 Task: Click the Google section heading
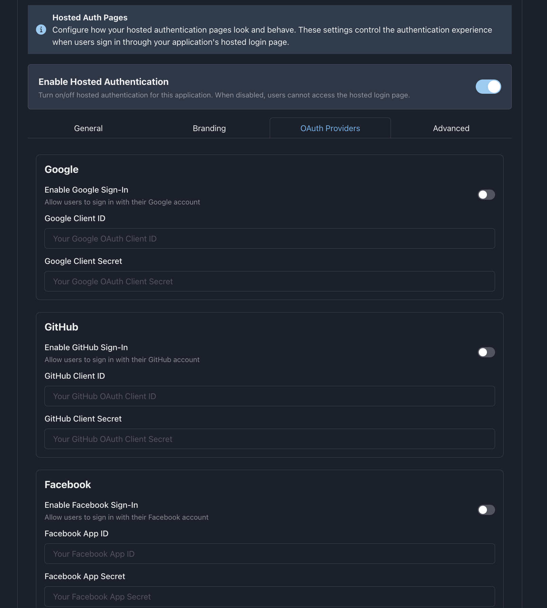[61, 169]
